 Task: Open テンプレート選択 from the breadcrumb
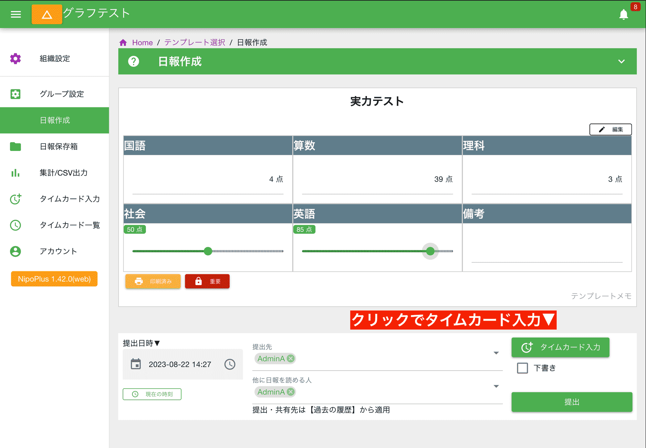point(194,42)
